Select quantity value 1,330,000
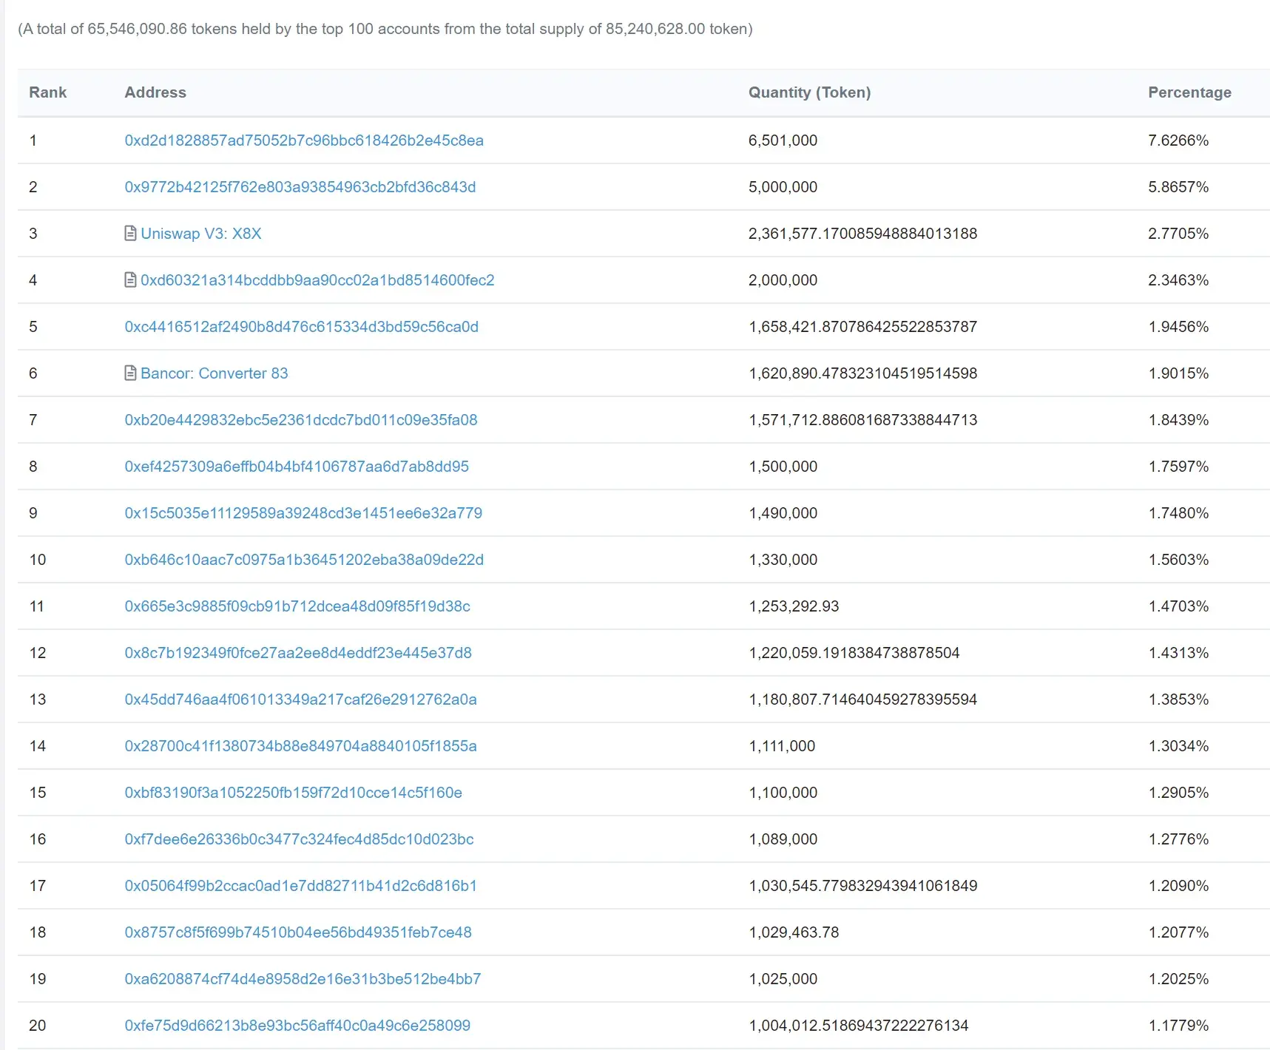The width and height of the screenshot is (1270, 1050). pos(783,560)
